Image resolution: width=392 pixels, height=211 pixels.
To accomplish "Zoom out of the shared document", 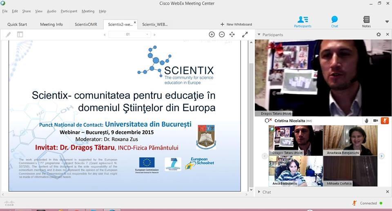I will pyautogui.click(x=222, y=35).
